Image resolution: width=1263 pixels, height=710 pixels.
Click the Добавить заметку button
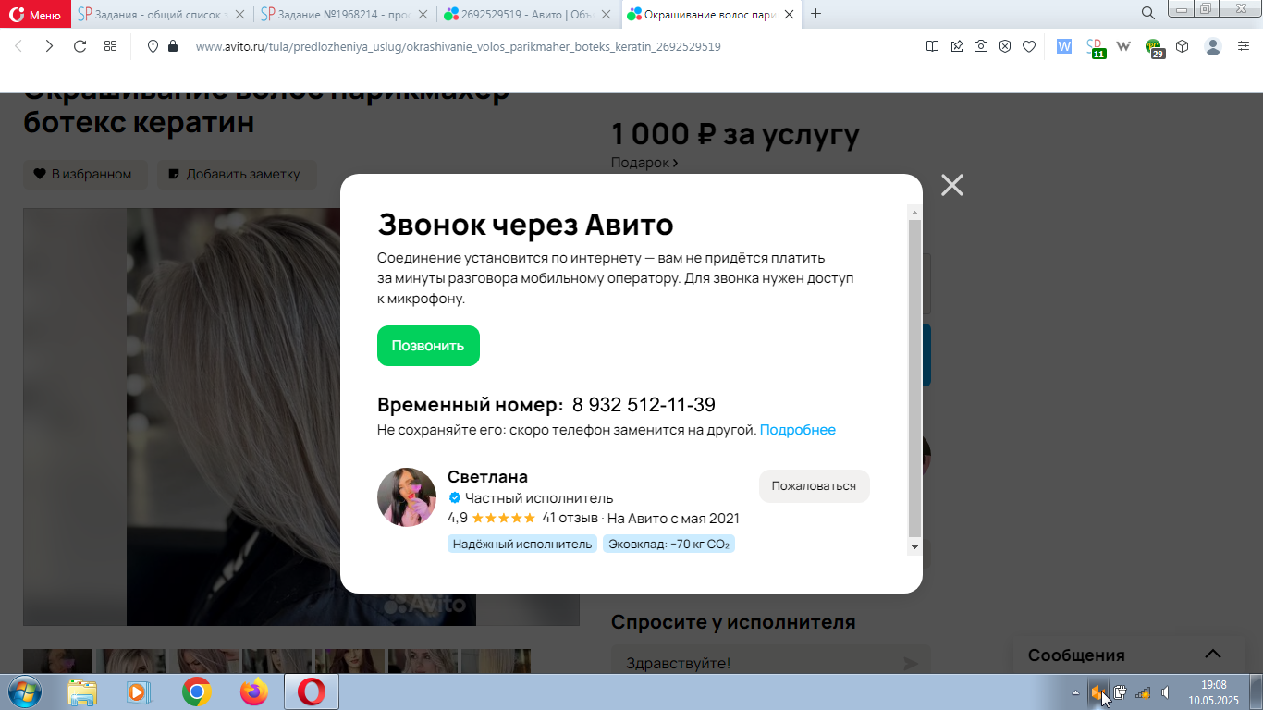(x=237, y=174)
